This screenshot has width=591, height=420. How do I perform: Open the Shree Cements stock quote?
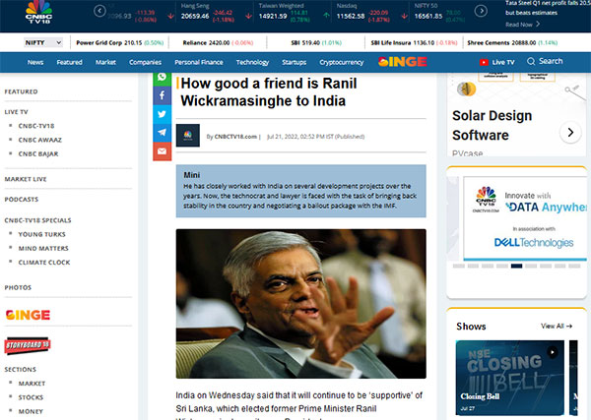[512, 42]
